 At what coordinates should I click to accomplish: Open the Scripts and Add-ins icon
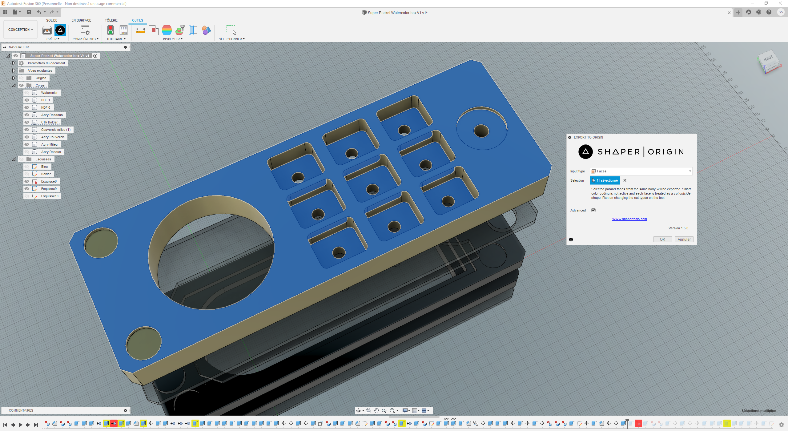(85, 30)
